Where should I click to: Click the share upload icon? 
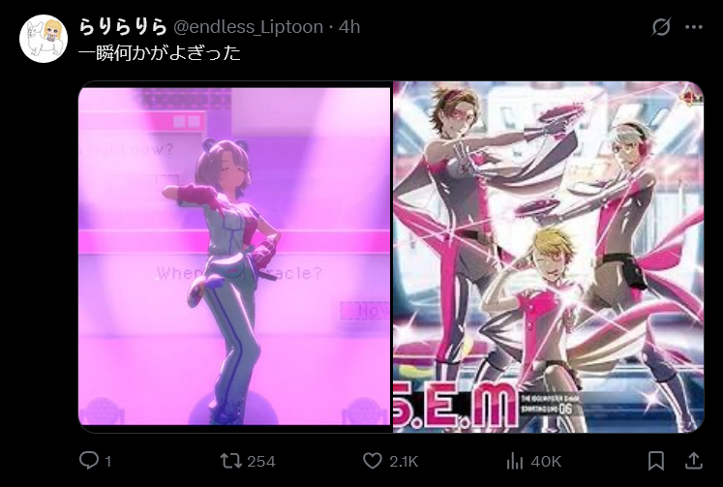pos(694,461)
